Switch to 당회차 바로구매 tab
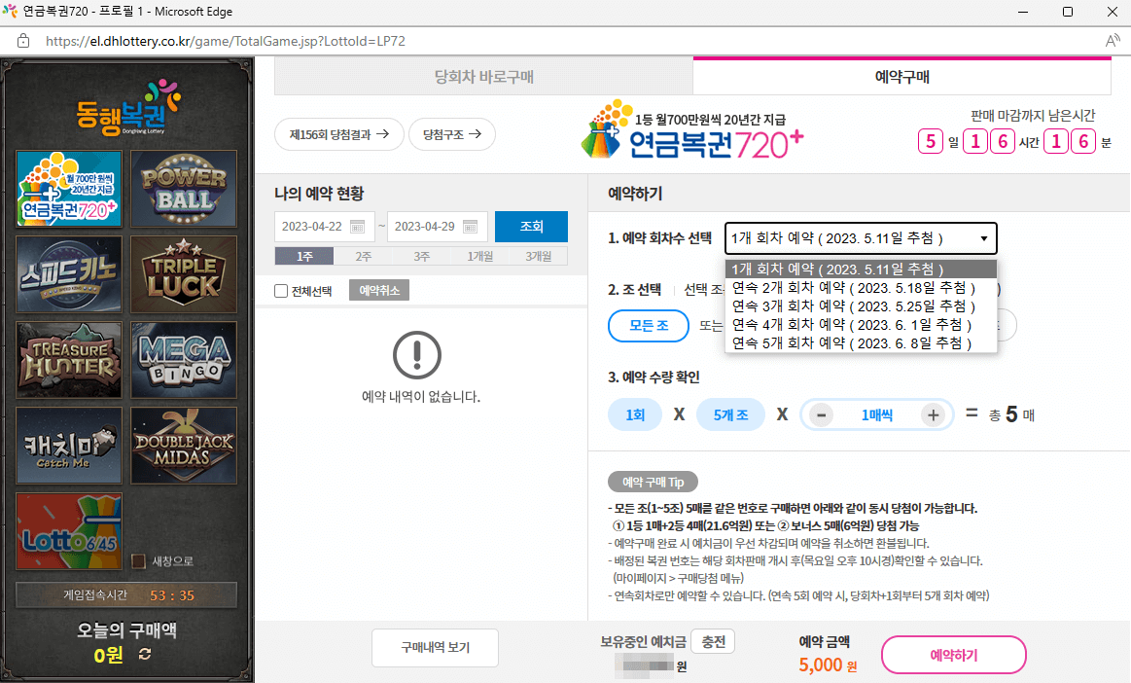The width and height of the screenshot is (1131, 683). [x=484, y=77]
